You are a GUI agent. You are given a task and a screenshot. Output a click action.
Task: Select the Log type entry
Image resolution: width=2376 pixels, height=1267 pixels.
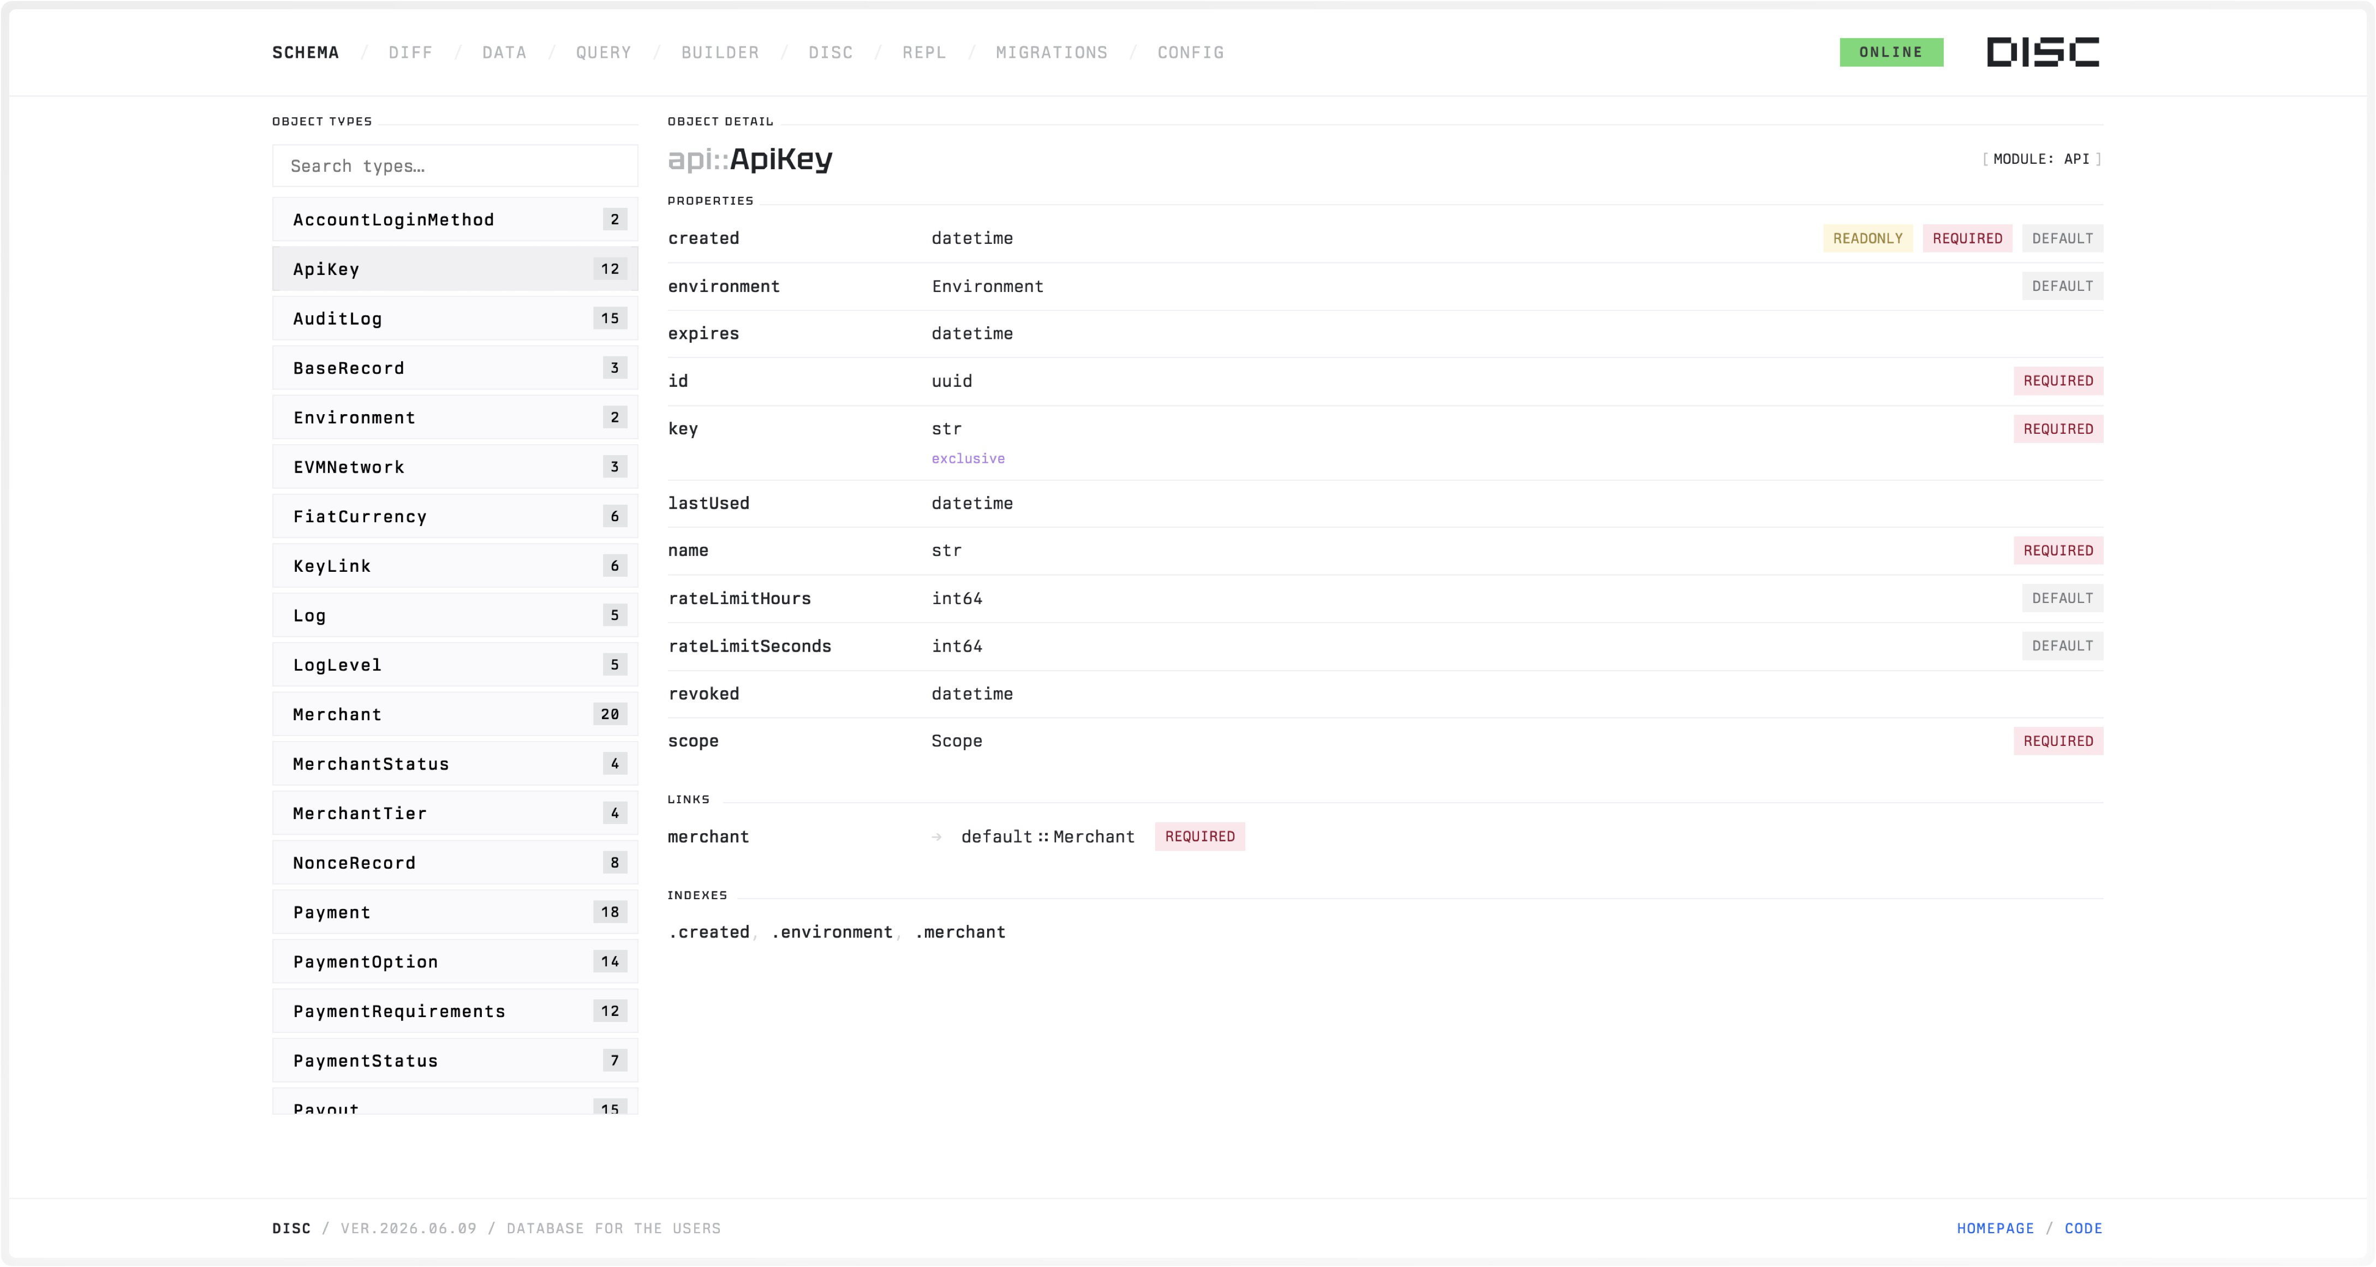coord(455,615)
